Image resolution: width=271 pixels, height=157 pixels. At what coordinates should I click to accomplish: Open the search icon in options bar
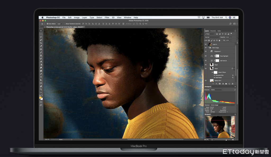click(231, 24)
